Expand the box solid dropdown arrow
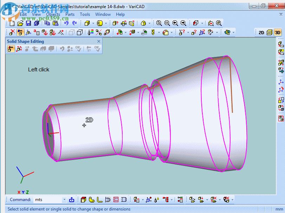Viewport: 285px width, 213px height. click(93, 23)
